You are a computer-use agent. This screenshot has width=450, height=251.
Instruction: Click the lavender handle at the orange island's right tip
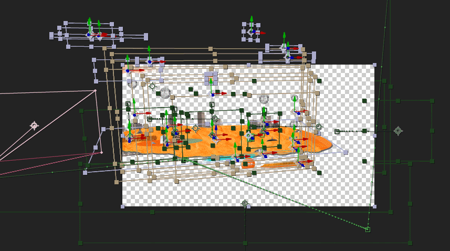(x=346, y=153)
